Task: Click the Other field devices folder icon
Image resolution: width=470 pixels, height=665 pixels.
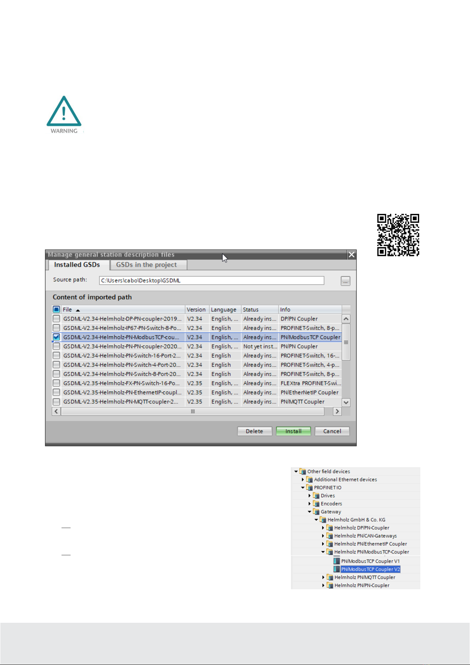Action: (x=303, y=471)
